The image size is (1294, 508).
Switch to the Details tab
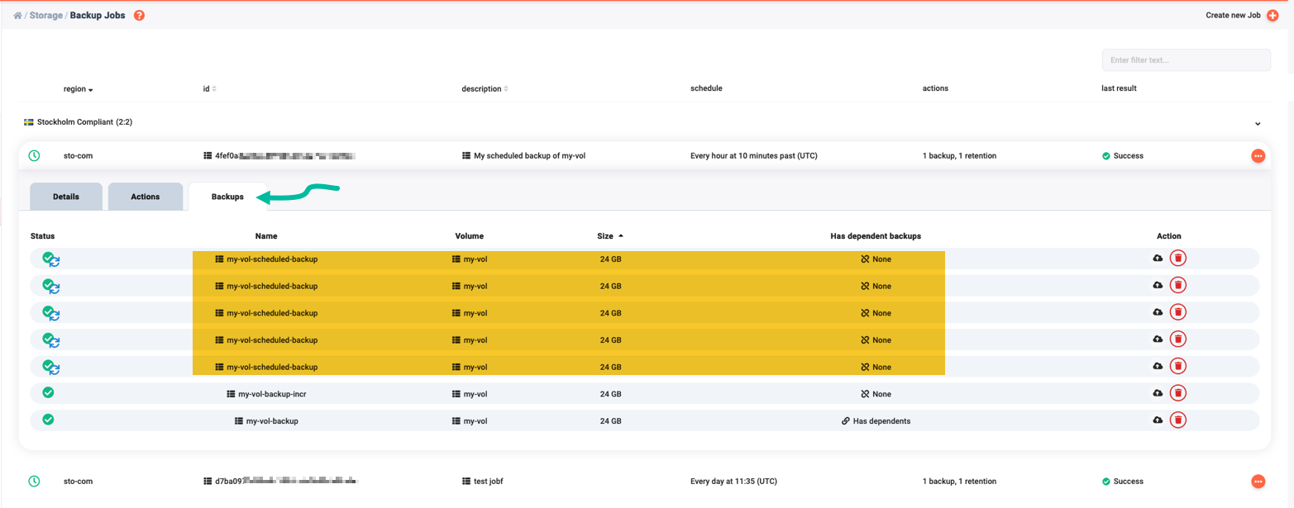(66, 197)
